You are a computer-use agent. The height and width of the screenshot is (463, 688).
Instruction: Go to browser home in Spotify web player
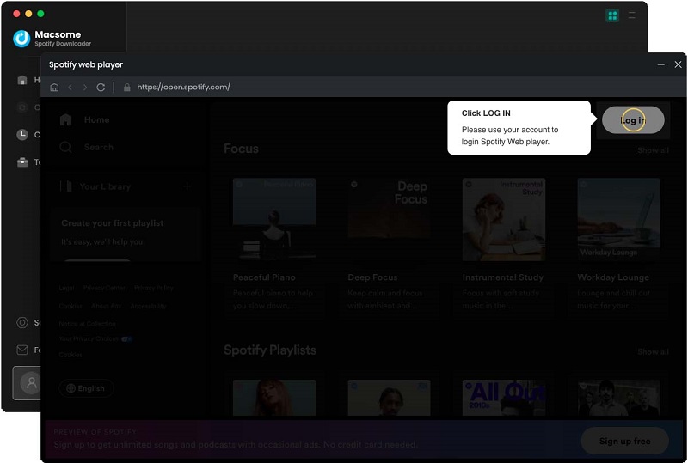pyautogui.click(x=54, y=88)
